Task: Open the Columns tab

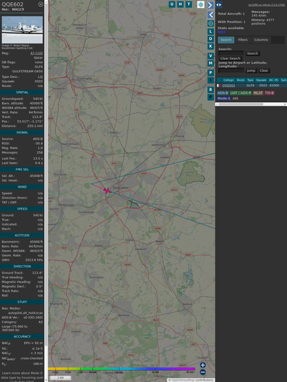Action: pyautogui.click(x=261, y=40)
